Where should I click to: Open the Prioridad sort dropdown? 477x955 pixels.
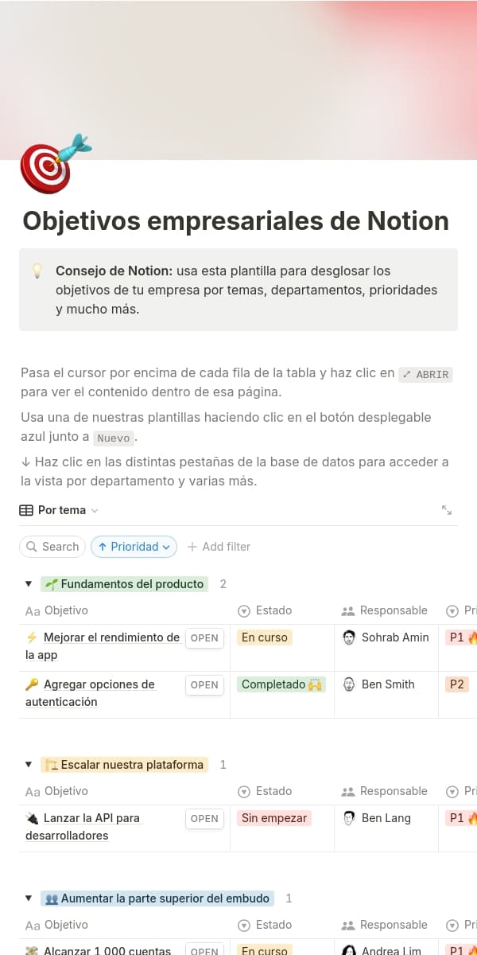click(134, 547)
